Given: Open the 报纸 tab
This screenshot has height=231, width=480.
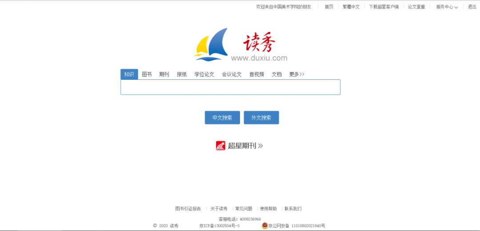Looking at the screenshot, I should [182, 74].
